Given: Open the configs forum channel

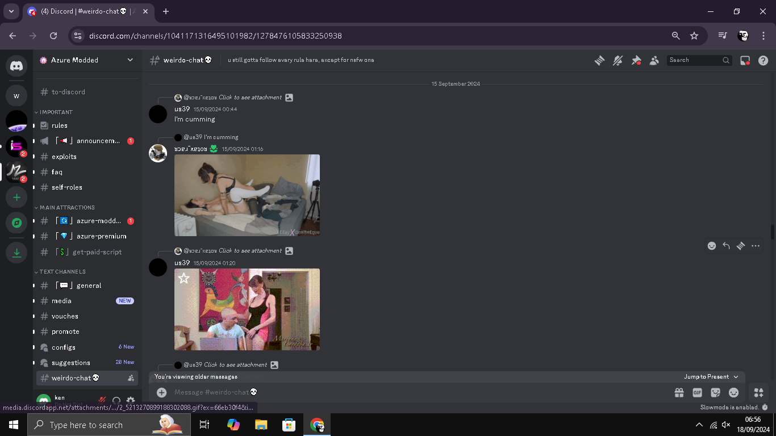Looking at the screenshot, I should pos(87,347).
